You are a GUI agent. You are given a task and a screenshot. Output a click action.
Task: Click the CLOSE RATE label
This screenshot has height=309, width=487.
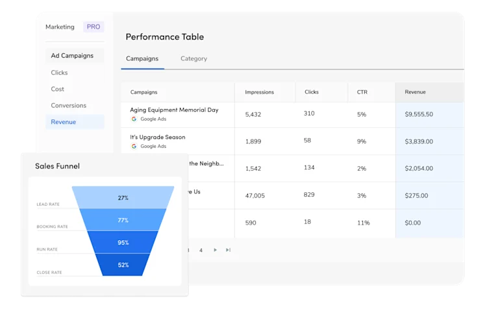(49, 272)
